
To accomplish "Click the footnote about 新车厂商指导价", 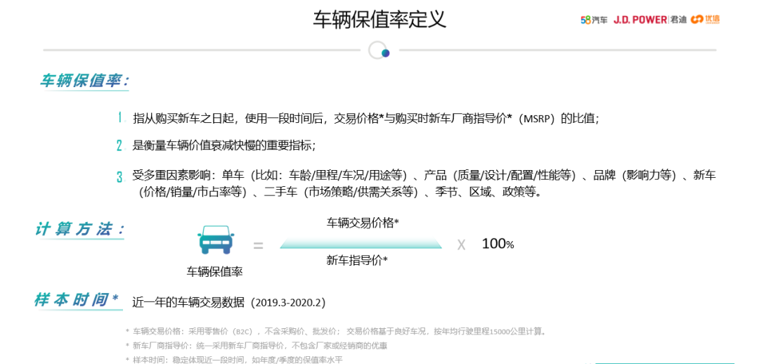I will [260, 345].
